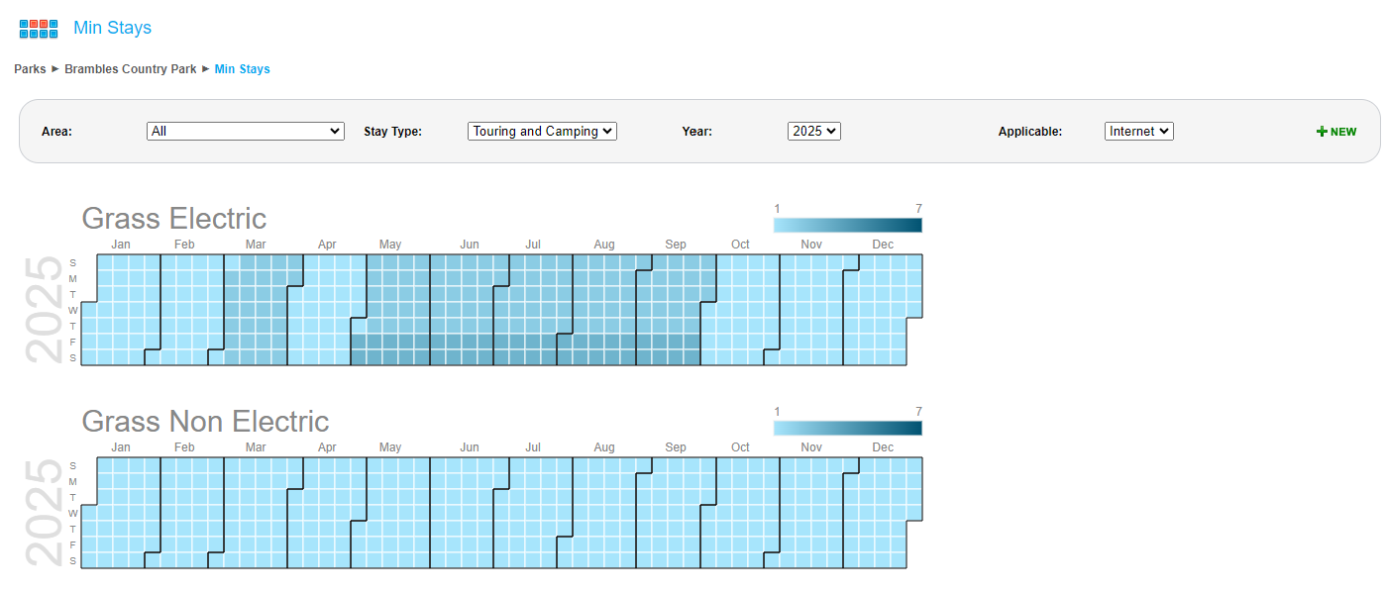Click the Min Stays breadcrumb item
Viewport: 1385px width, 592px height.
tap(242, 69)
